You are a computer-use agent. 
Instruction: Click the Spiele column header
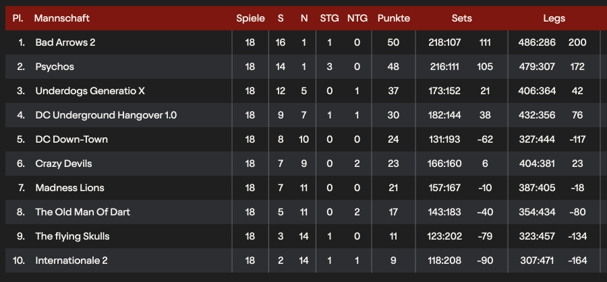pyautogui.click(x=250, y=18)
